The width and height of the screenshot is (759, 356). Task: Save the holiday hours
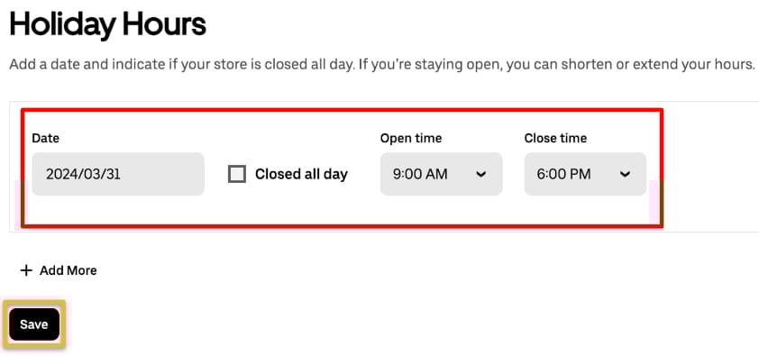click(34, 324)
